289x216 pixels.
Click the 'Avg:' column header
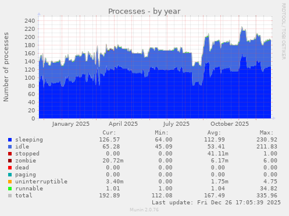(x=214, y=133)
